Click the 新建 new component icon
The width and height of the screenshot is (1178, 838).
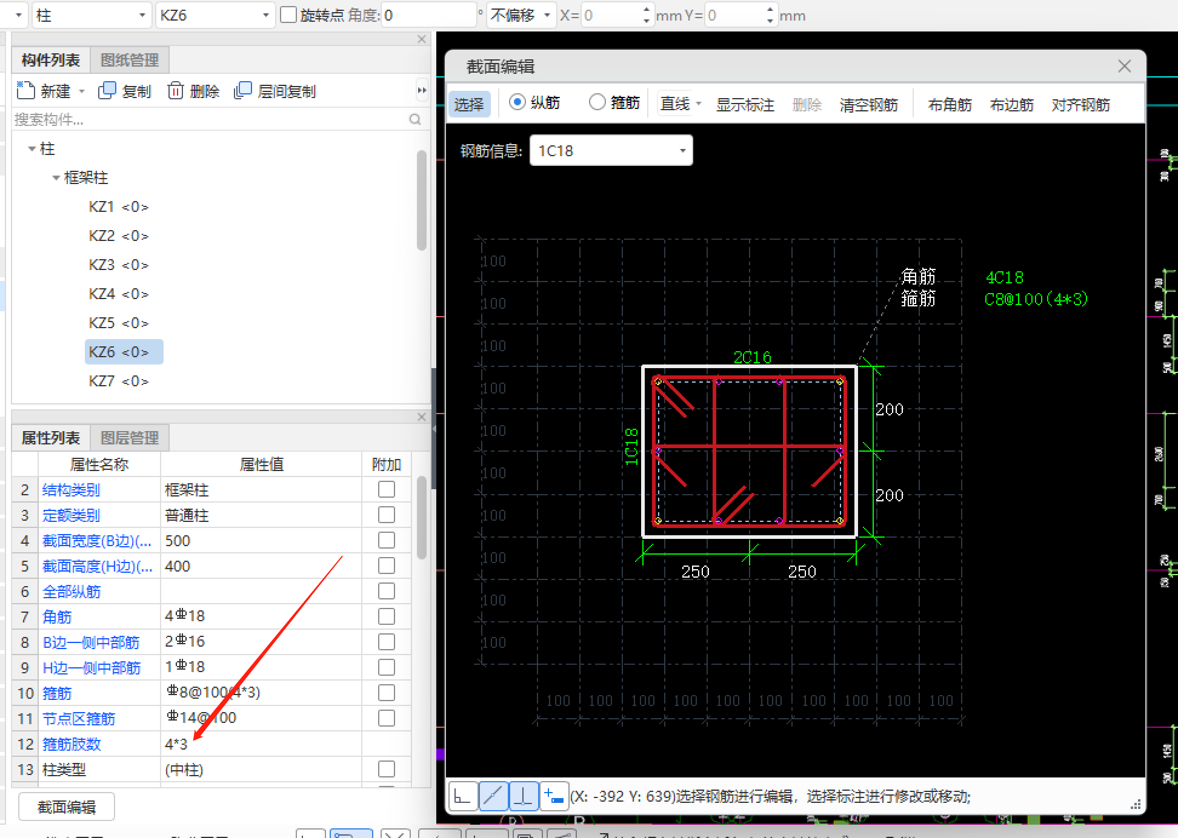[26, 91]
